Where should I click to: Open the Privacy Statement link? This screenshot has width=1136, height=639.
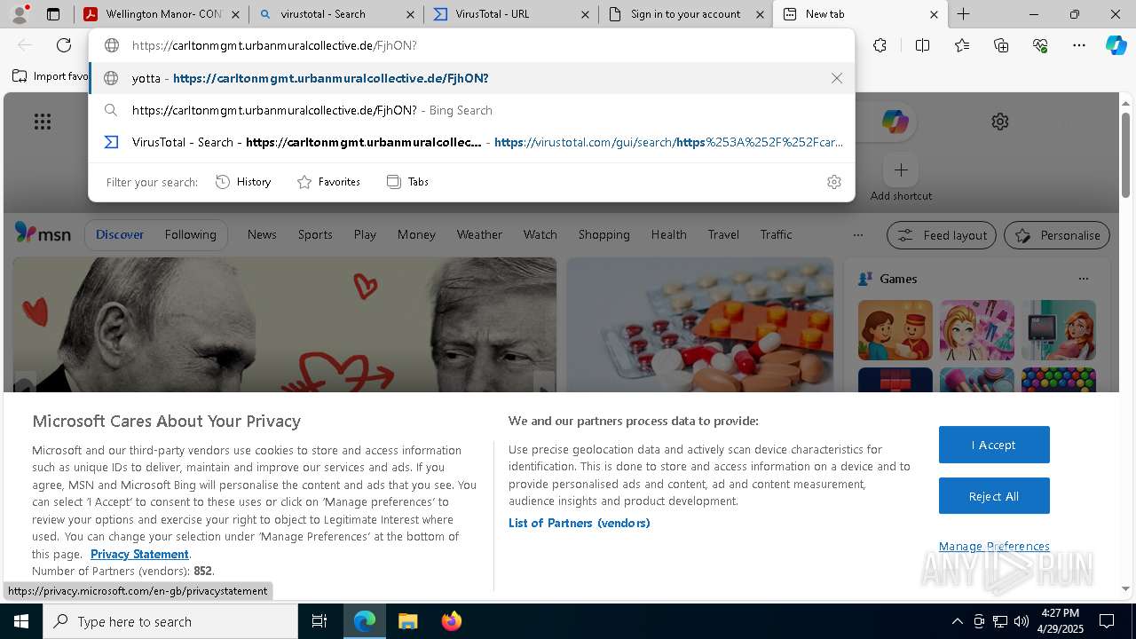coord(139,554)
